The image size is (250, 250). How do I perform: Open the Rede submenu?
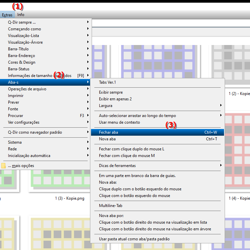coord(46,149)
